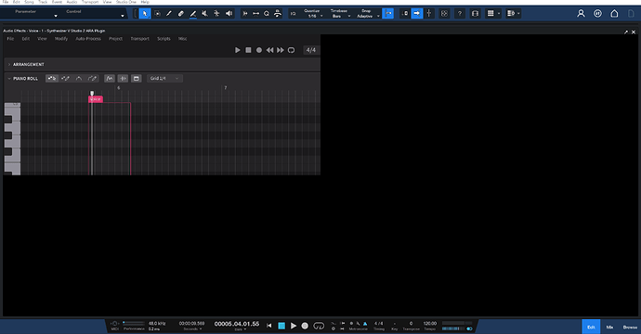Select the Bend tool
Screen dimensions: 641x334
216,14
